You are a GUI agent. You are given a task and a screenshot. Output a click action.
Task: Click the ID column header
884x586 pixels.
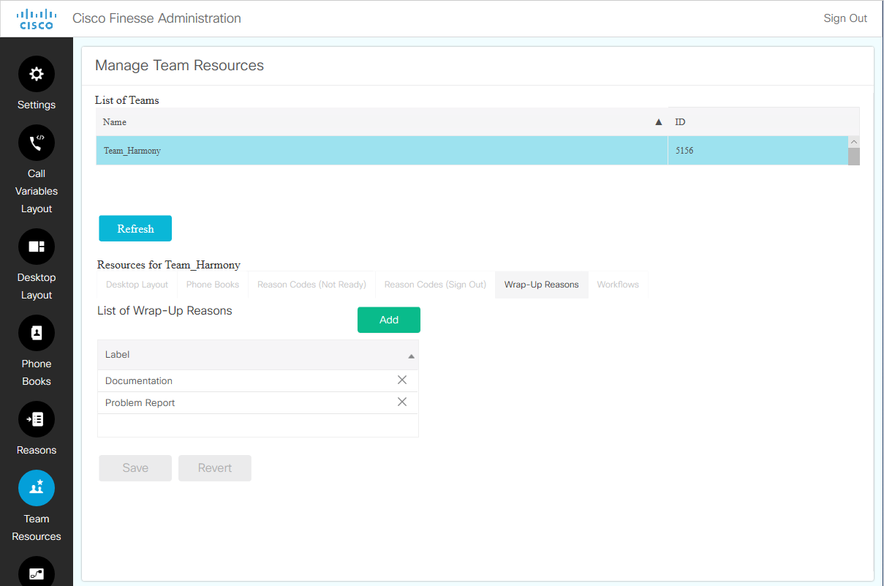(763, 122)
